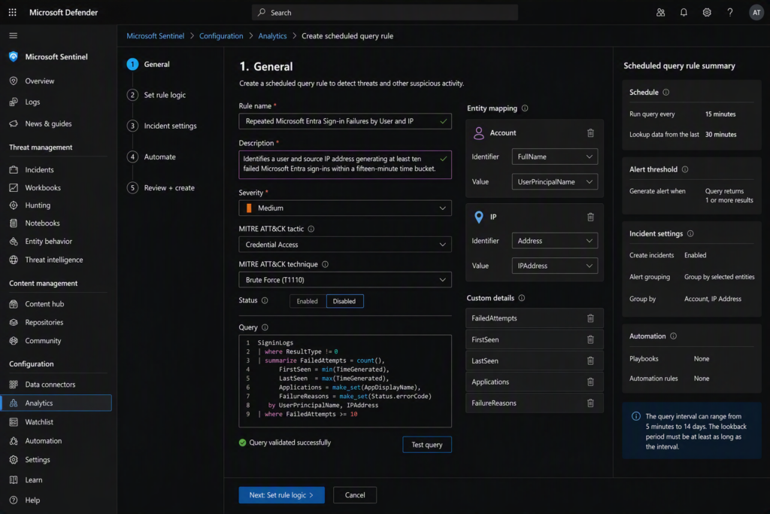Show info icon beside Alert threshold
This screenshot has height=514, width=770.
685,169
